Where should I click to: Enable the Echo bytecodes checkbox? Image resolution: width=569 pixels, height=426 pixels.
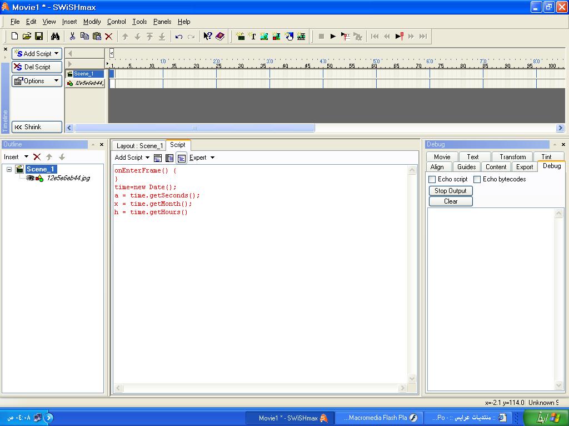click(x=477, y=179)
